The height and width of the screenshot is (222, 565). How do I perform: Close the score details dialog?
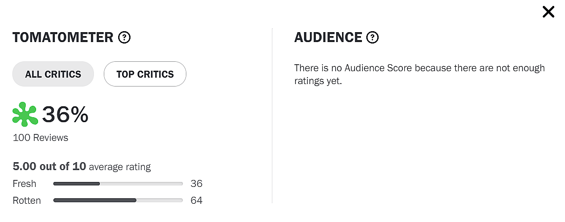[x=548, y=12]
